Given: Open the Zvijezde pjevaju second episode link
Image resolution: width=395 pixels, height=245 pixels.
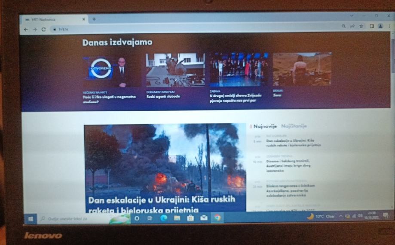Looking at the screenshot, I should (x=236, y=98).
